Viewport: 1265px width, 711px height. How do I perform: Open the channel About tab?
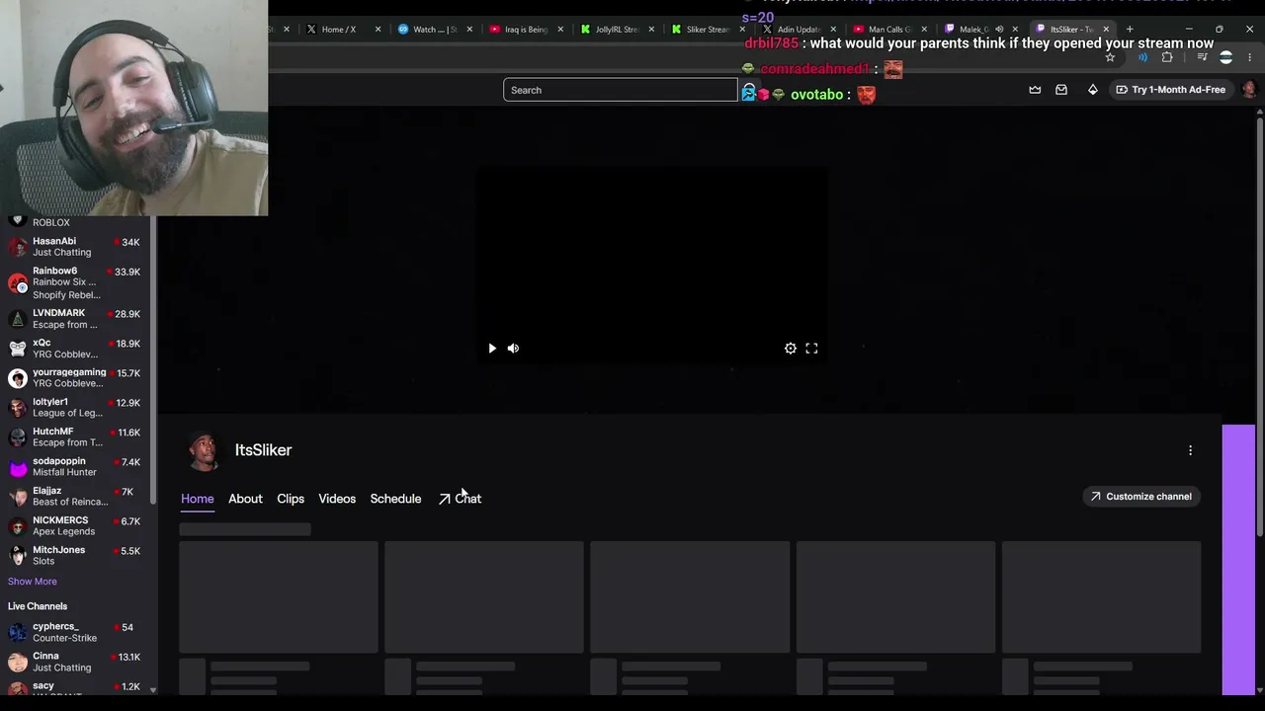click(245, 499)
